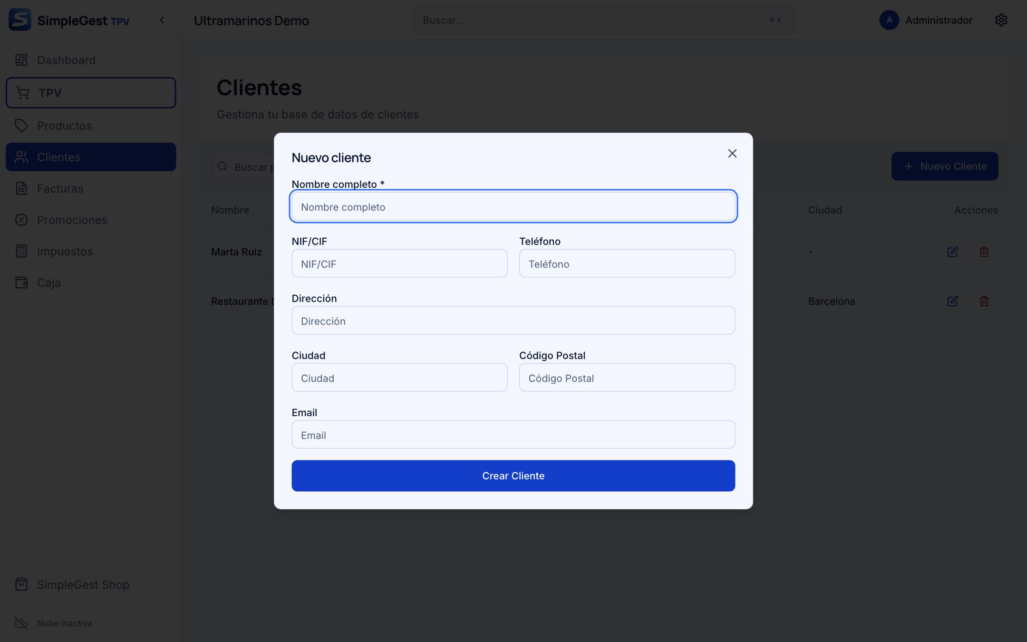Viewport: 1027px width, 642px height.
Task: Click the Acciones column header
Action: pyautogui.click(x=976, y=210)
